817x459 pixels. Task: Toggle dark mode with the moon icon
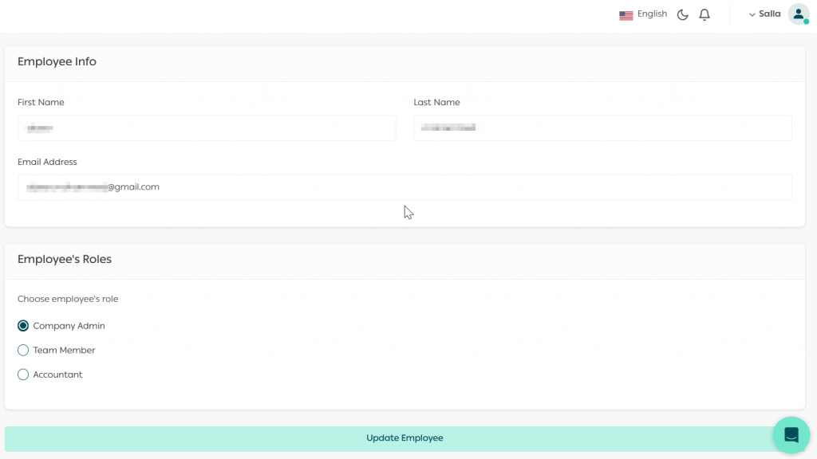pyautogui.click(x=682, y=15)
